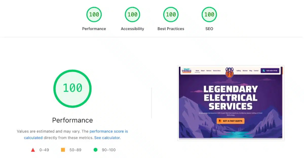Open the 'See calculator' link
The height and width of the screenshot is (158, 304).
pos(107,138)
